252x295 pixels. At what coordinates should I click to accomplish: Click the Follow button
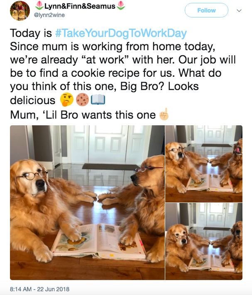click(x=206, y=10)
